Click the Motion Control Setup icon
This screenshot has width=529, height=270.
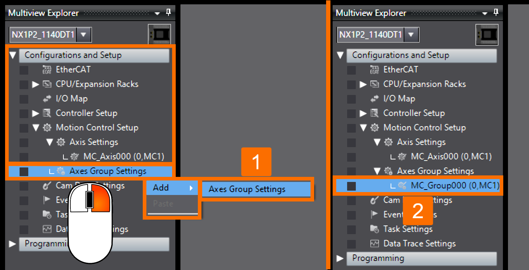[47, 128]
